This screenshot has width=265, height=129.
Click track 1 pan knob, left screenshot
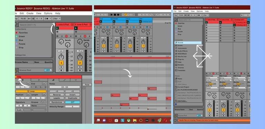click(61, 57)
